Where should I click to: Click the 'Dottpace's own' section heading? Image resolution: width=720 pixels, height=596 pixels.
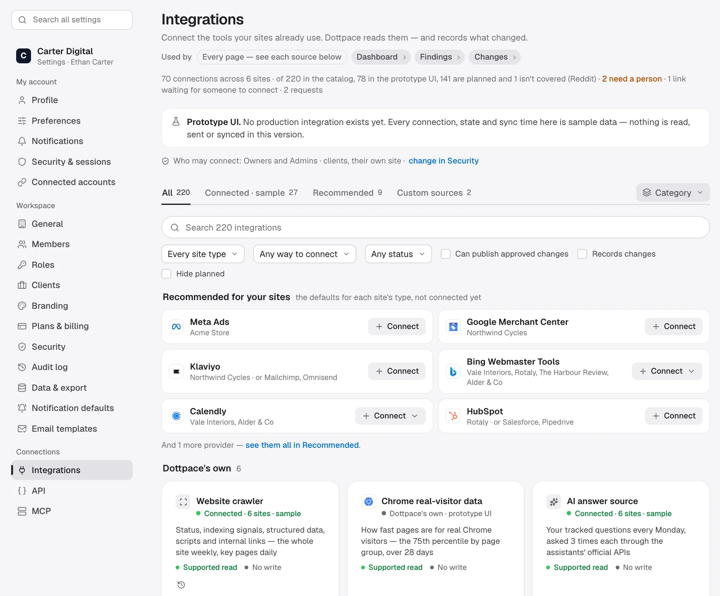[197, 469]
